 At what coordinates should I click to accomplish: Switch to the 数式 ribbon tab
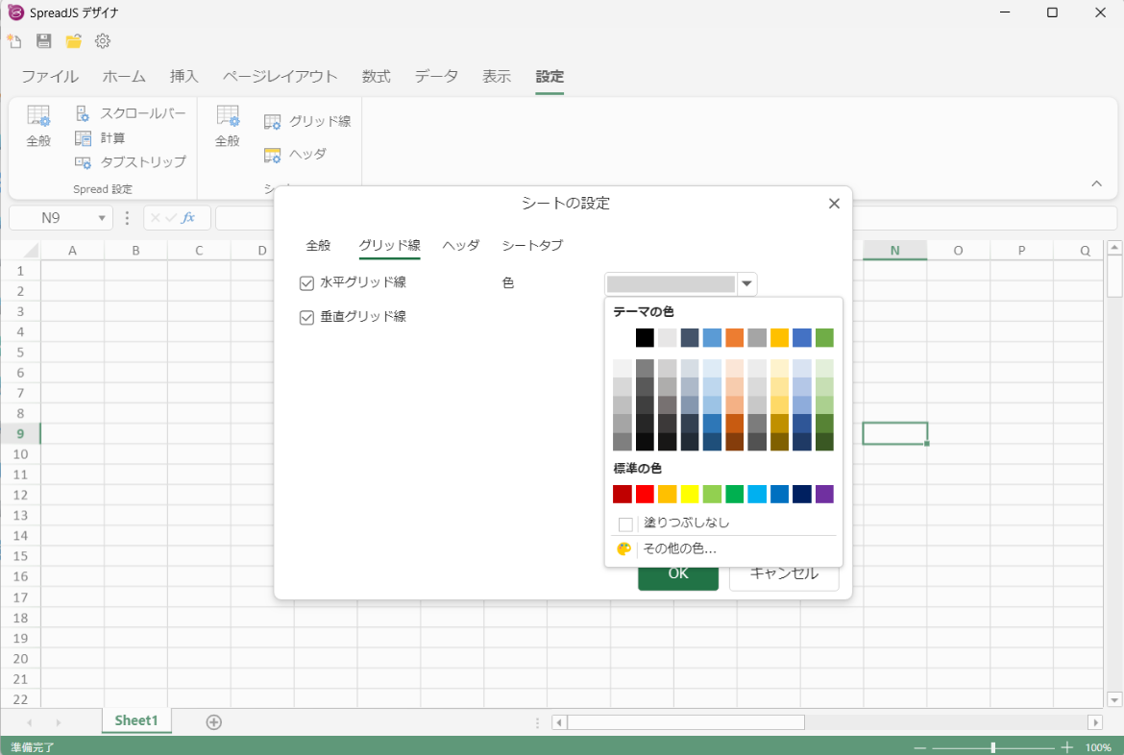point(377,77)
